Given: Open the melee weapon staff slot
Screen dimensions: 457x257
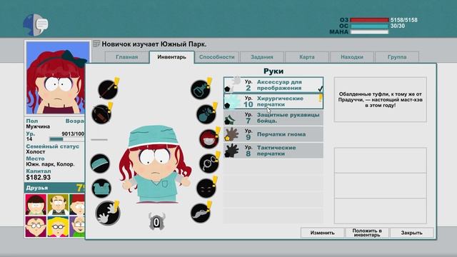Looking at the screenshot, I should (x=108, y=89).
